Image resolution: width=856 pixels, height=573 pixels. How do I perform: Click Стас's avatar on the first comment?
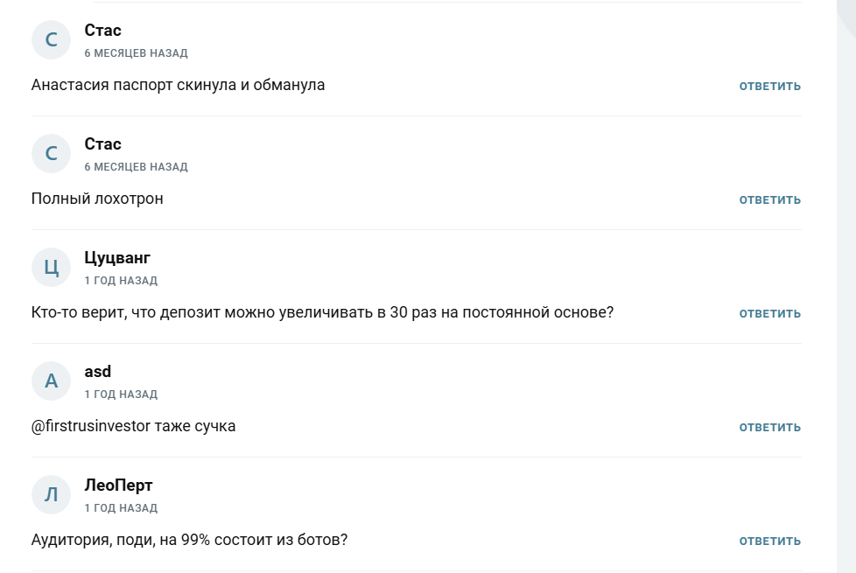(52, 39)
